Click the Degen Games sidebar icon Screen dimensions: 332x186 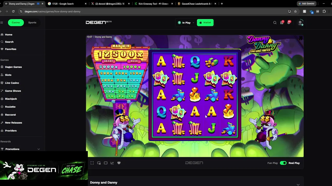(2, 67)
